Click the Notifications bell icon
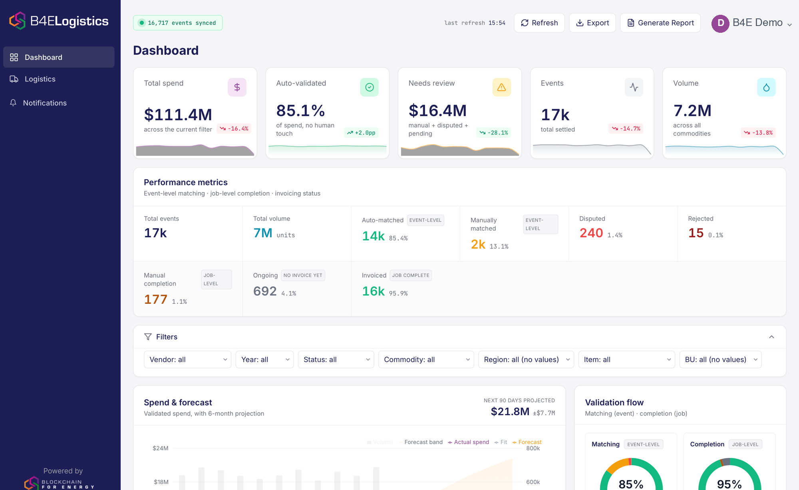This screenshot has height=490, width=799. coord(13,103)
